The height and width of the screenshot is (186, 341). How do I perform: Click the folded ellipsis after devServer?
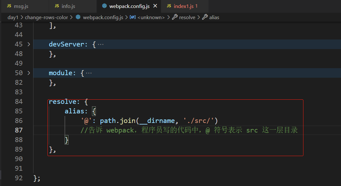tap(101, 45)
